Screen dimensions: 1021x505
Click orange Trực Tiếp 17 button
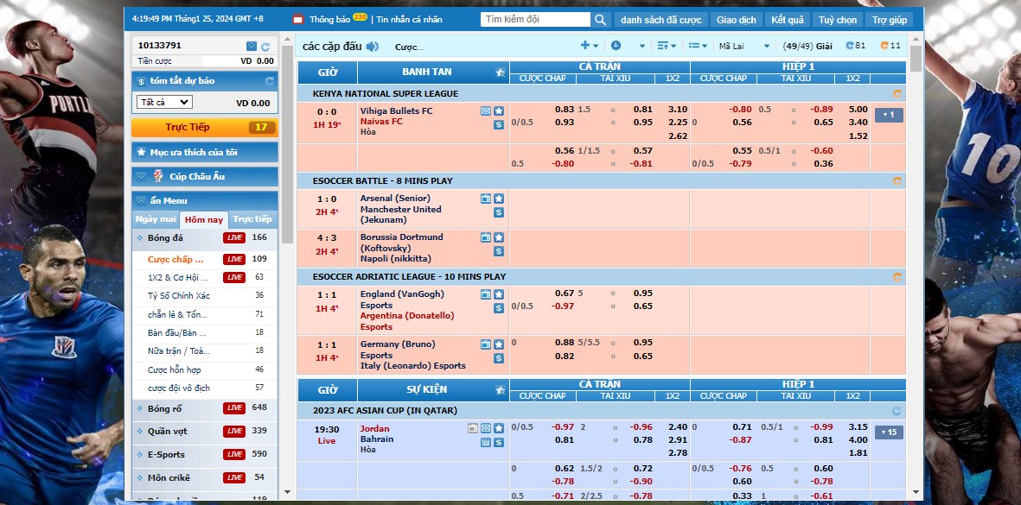tap(205, 128)
